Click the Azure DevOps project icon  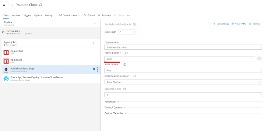(4, 5)
